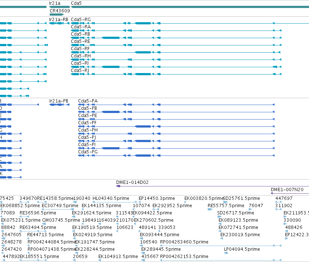This screenshot has height=262, width=309.
Task: Select the Cda5-PA protein track
Action: click(176, 105)
